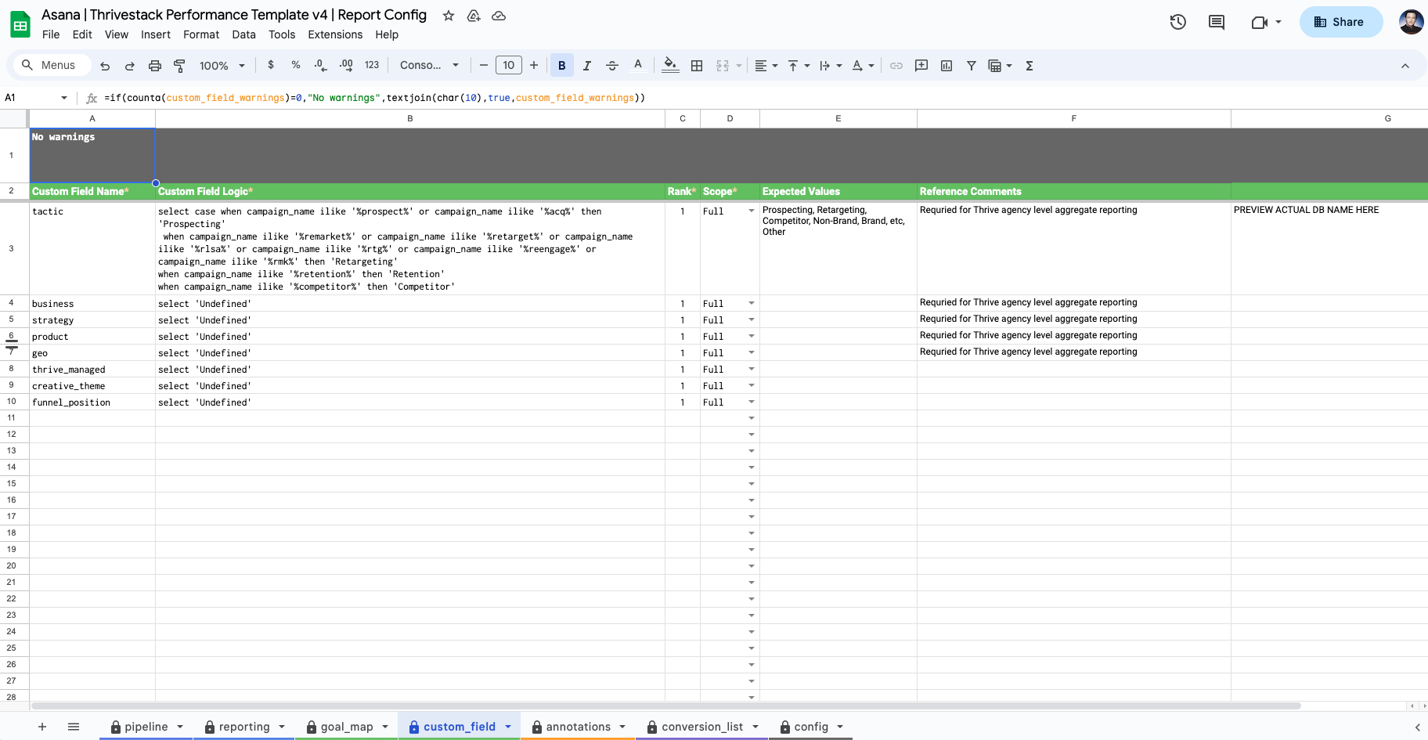Star this document

click(x=449, y=16)
